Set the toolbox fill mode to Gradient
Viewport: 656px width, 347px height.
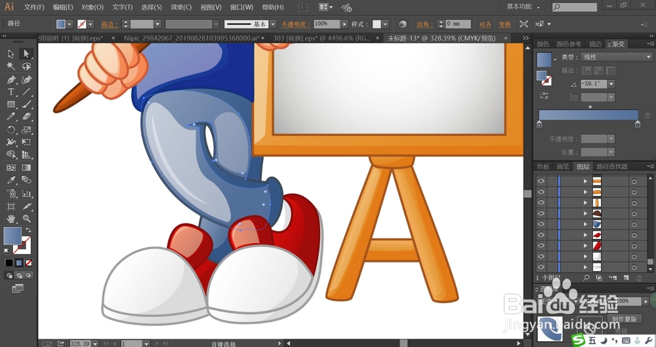(19, 263)
